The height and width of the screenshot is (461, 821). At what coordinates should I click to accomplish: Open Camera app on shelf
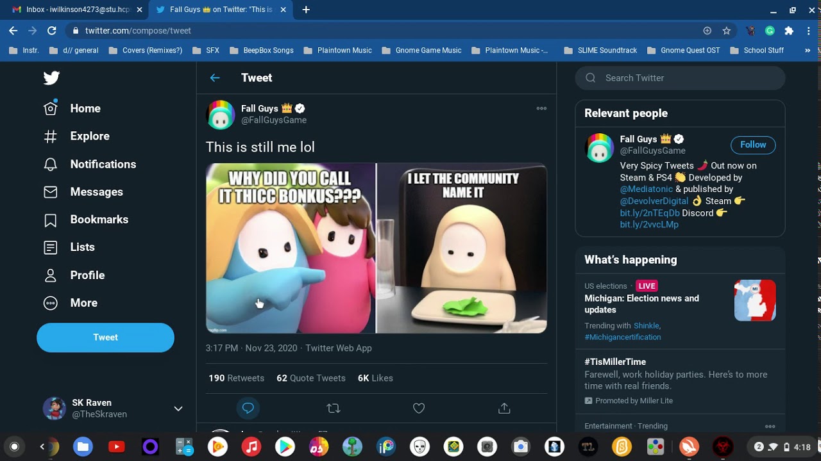(x=521, y=447)
